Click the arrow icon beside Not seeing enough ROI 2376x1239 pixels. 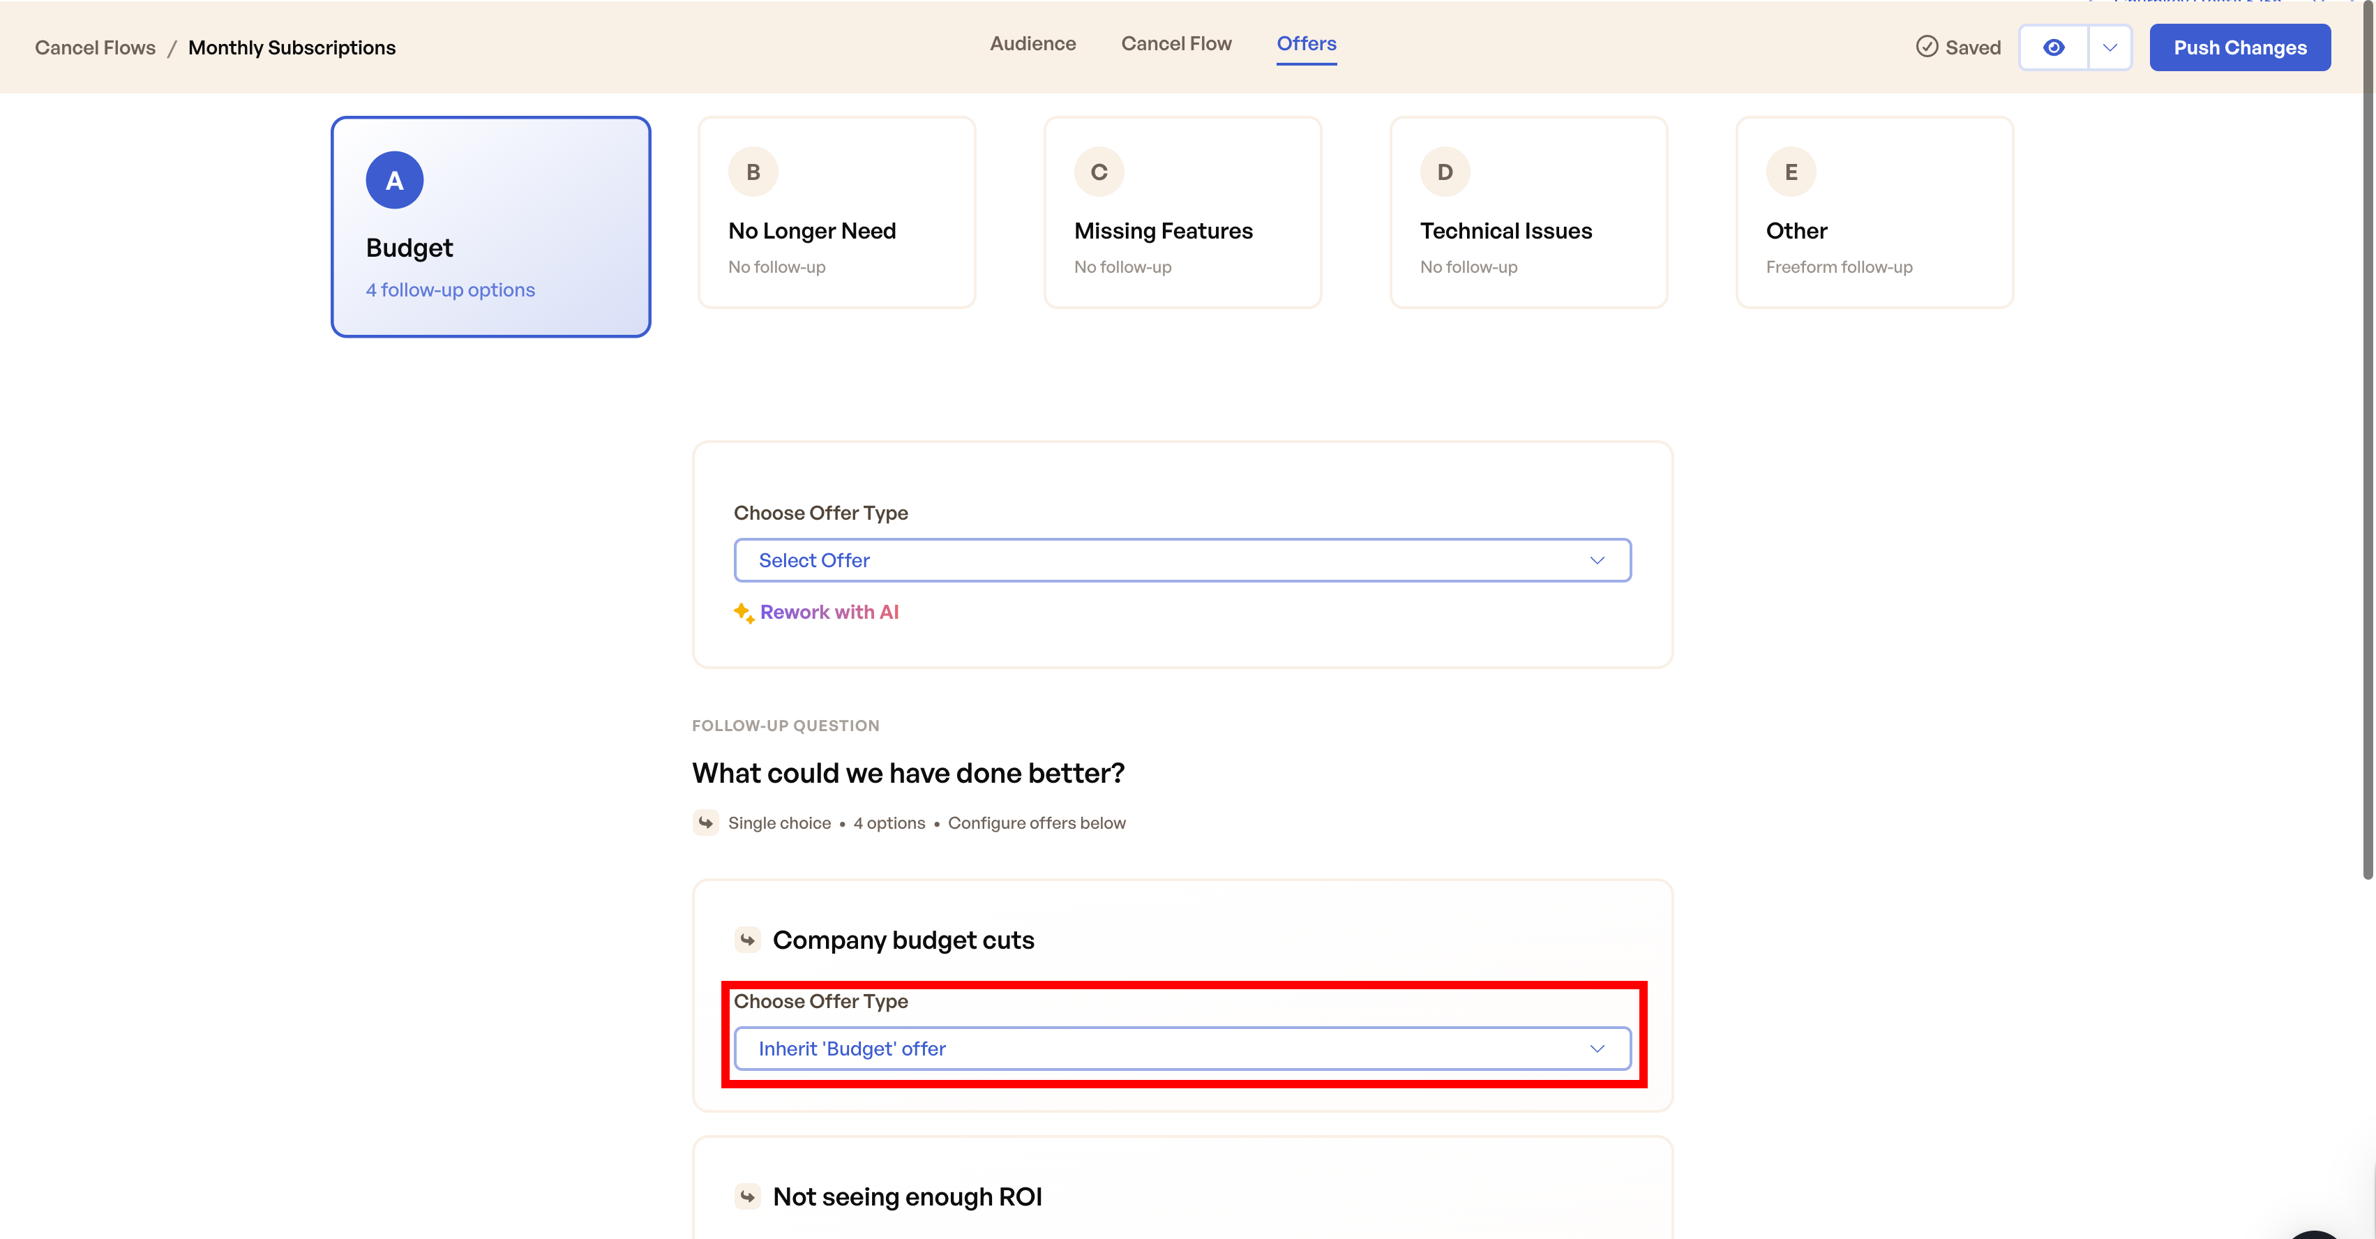pyautogui.click(x=747, y=1196)
